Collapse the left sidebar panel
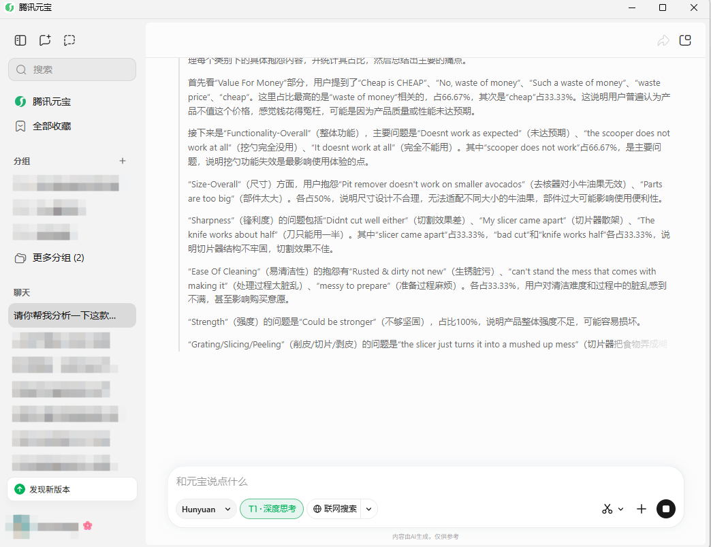 [20, 40]
